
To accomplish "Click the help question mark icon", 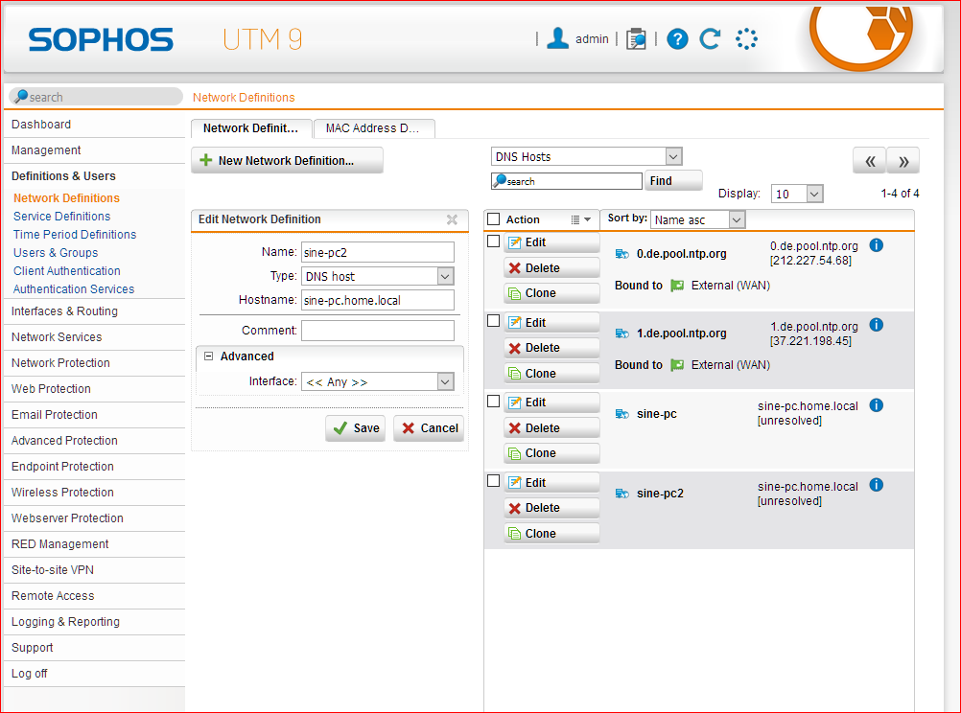I will click(678, 39).
